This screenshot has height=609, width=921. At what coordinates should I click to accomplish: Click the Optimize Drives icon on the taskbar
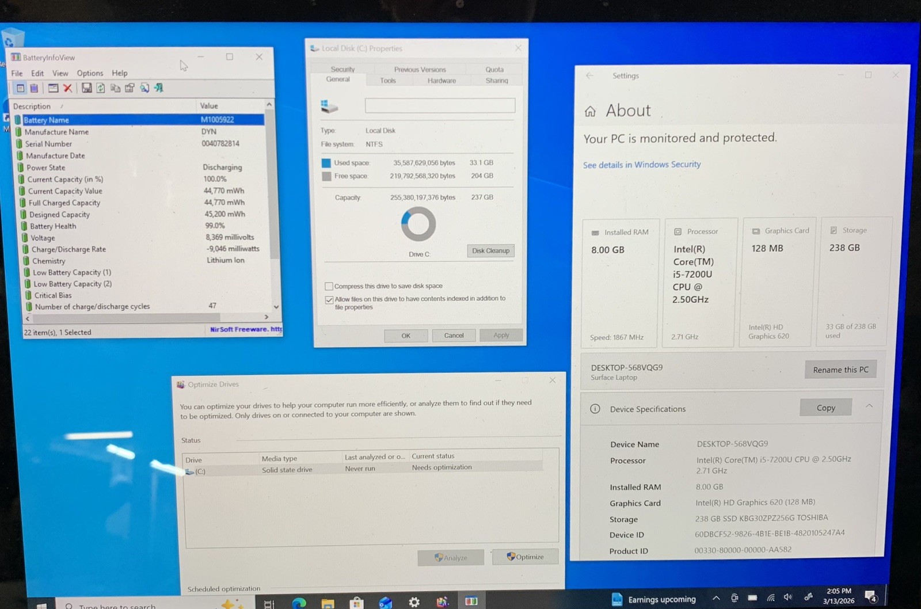(442, 602)
